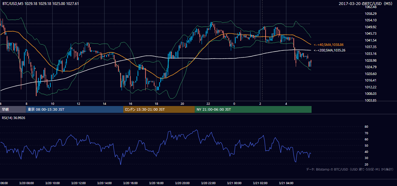Screen dimensions: 397x186
Task: Click the RSI scale value 30
Action: 366,158
